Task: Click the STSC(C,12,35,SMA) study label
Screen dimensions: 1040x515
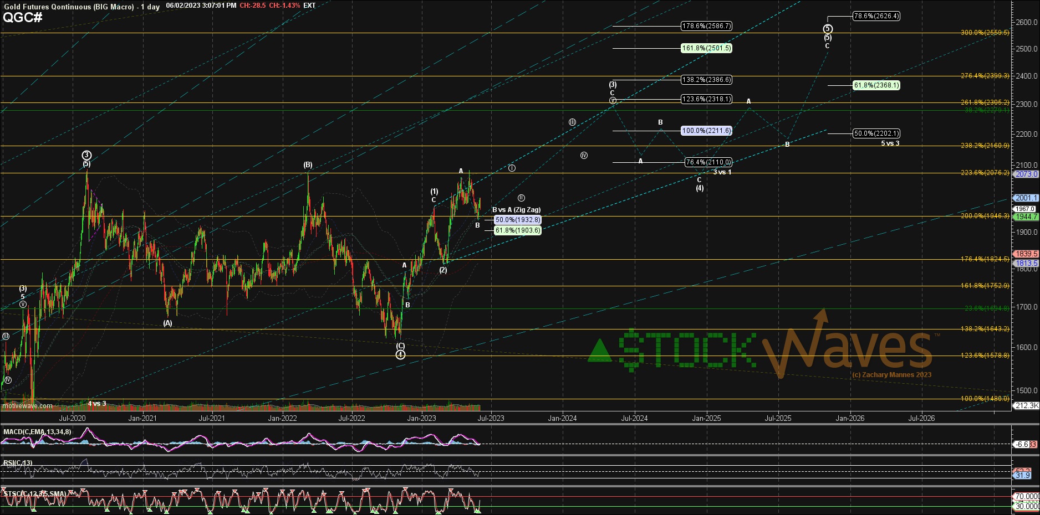Action: 35,494
